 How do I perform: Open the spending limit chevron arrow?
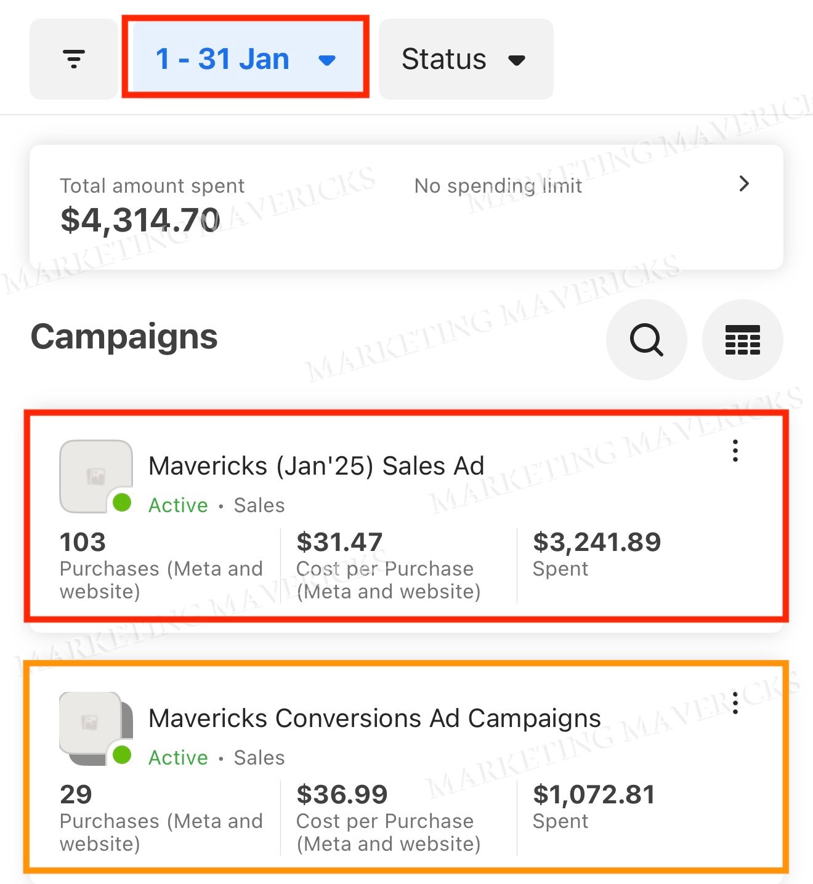(744, 183)
